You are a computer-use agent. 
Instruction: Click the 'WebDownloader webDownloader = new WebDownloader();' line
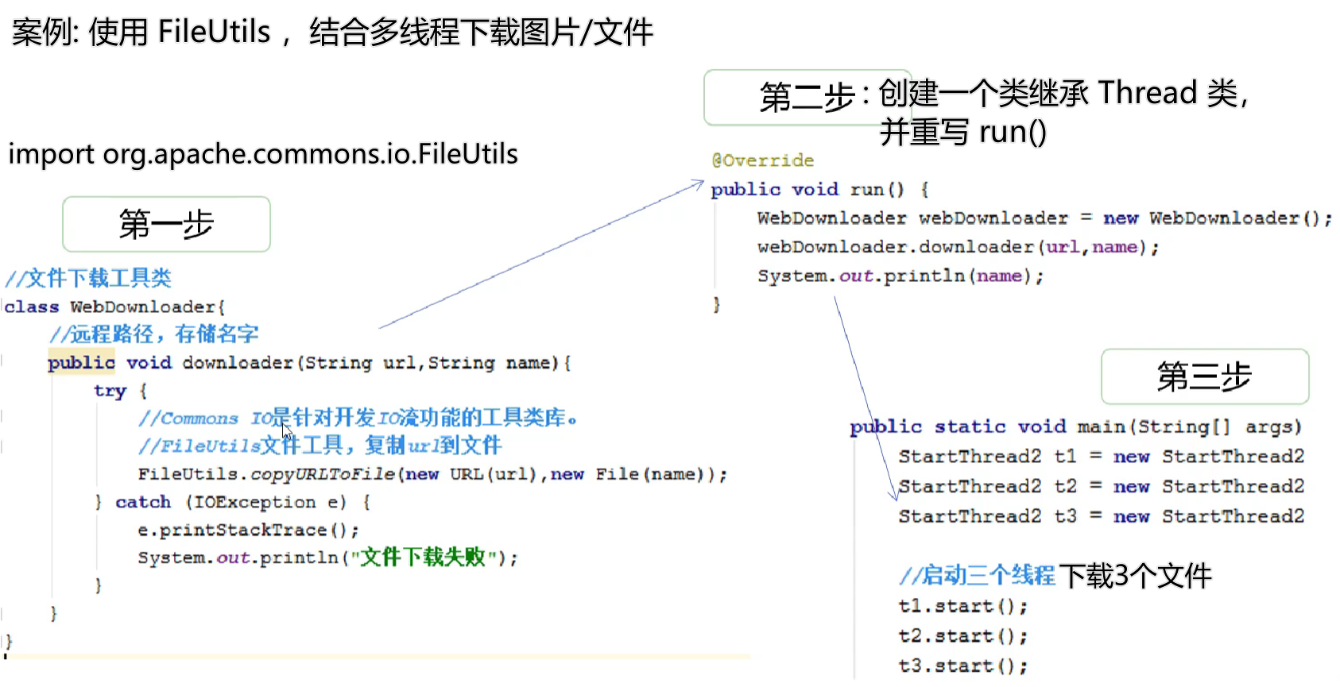pos(1044,218)
